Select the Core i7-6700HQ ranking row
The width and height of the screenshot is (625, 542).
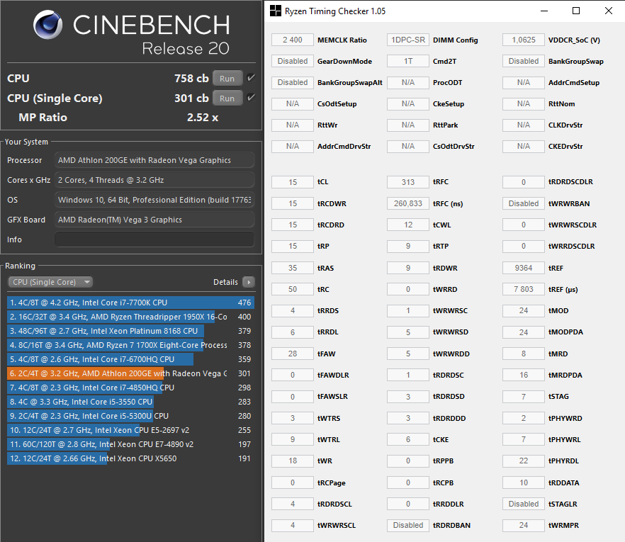click(130, 359)
